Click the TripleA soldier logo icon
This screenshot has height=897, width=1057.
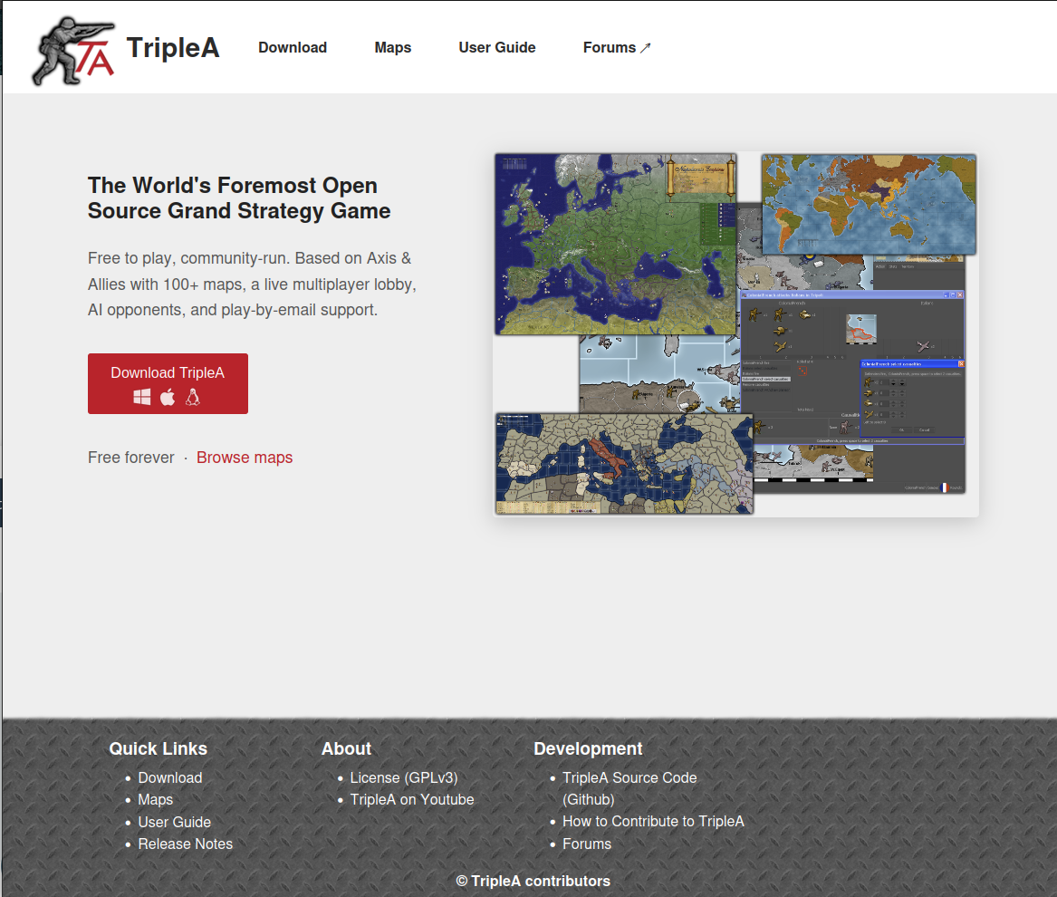point(72,50)
